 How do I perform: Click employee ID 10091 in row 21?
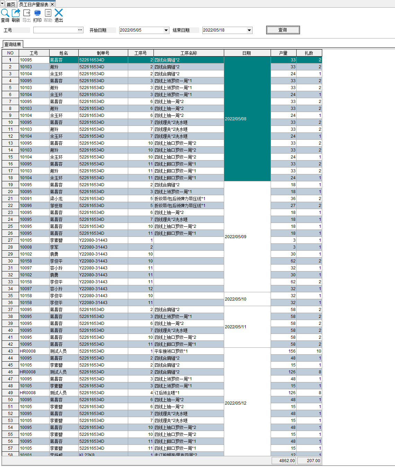(34, 199)
